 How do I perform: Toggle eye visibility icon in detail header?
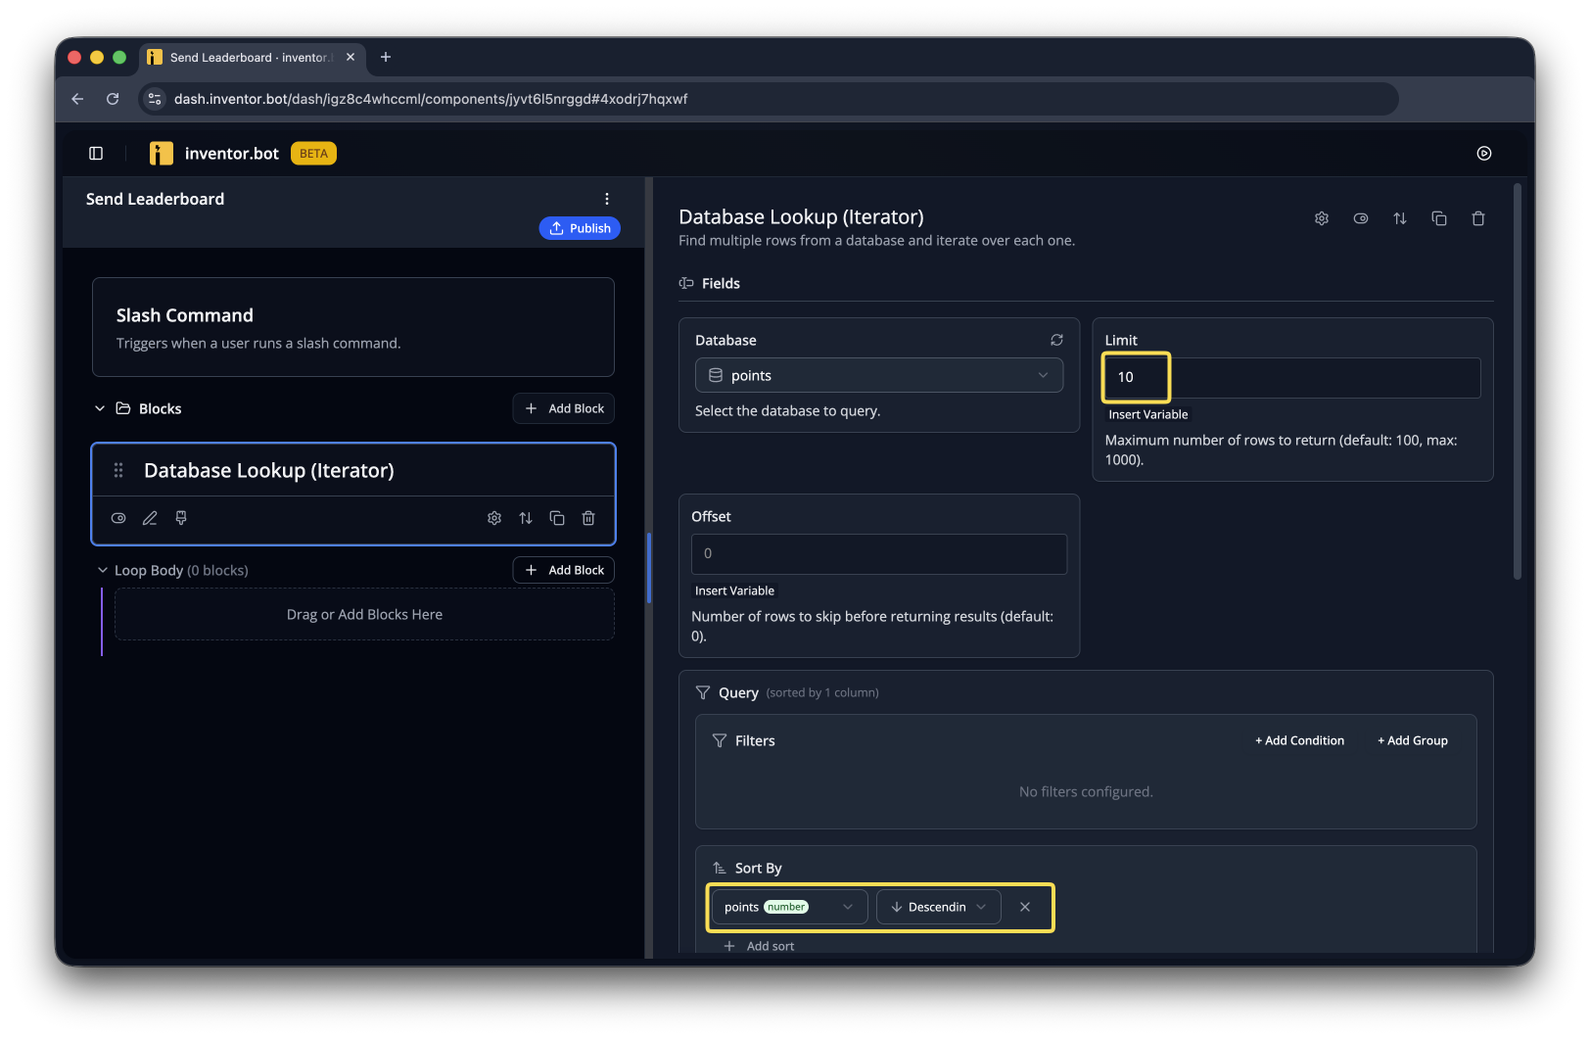[1361, 218]
